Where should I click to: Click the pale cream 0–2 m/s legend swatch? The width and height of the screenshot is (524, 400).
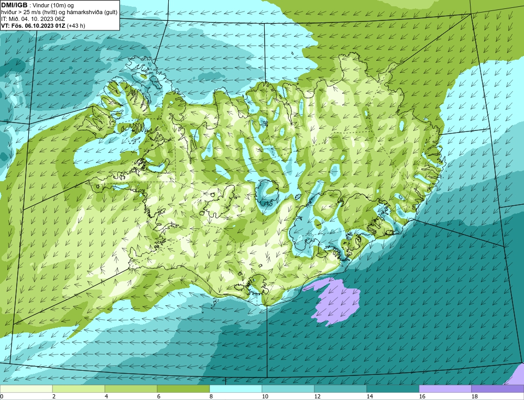(26, 388)
